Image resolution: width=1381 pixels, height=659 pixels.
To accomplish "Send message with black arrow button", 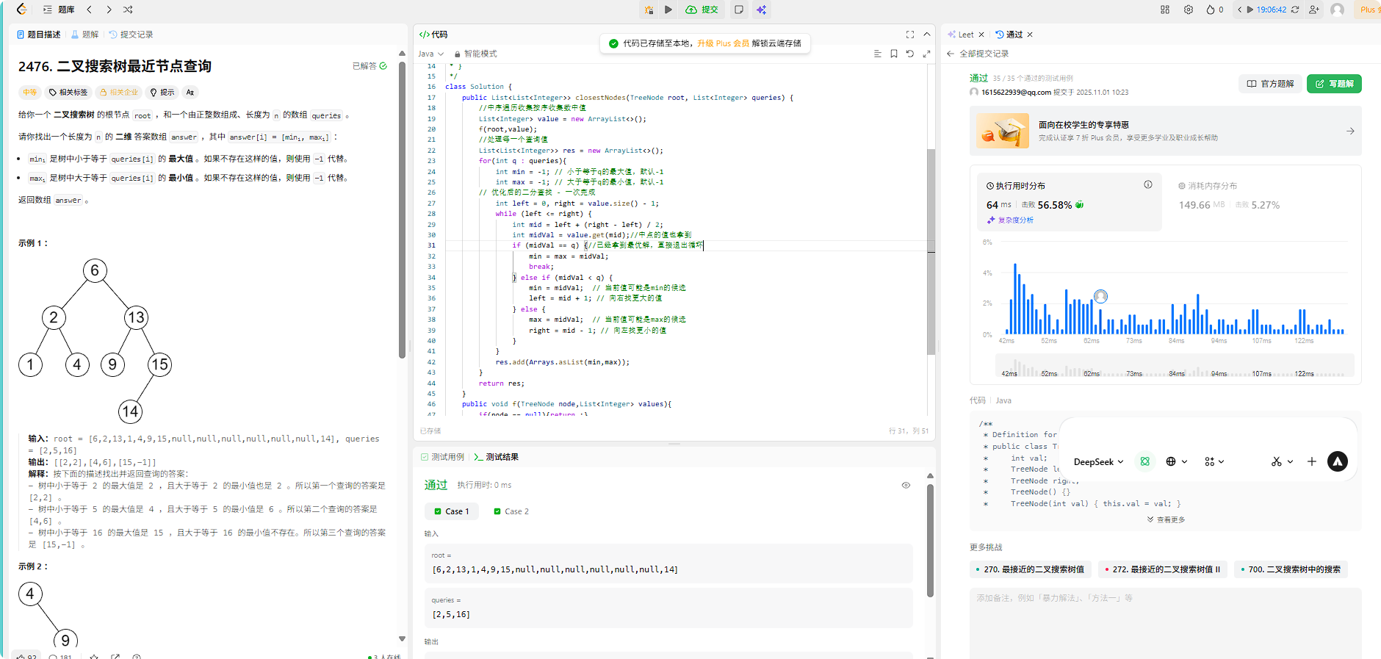I will pyautogui.click(x=1338, y=461).
